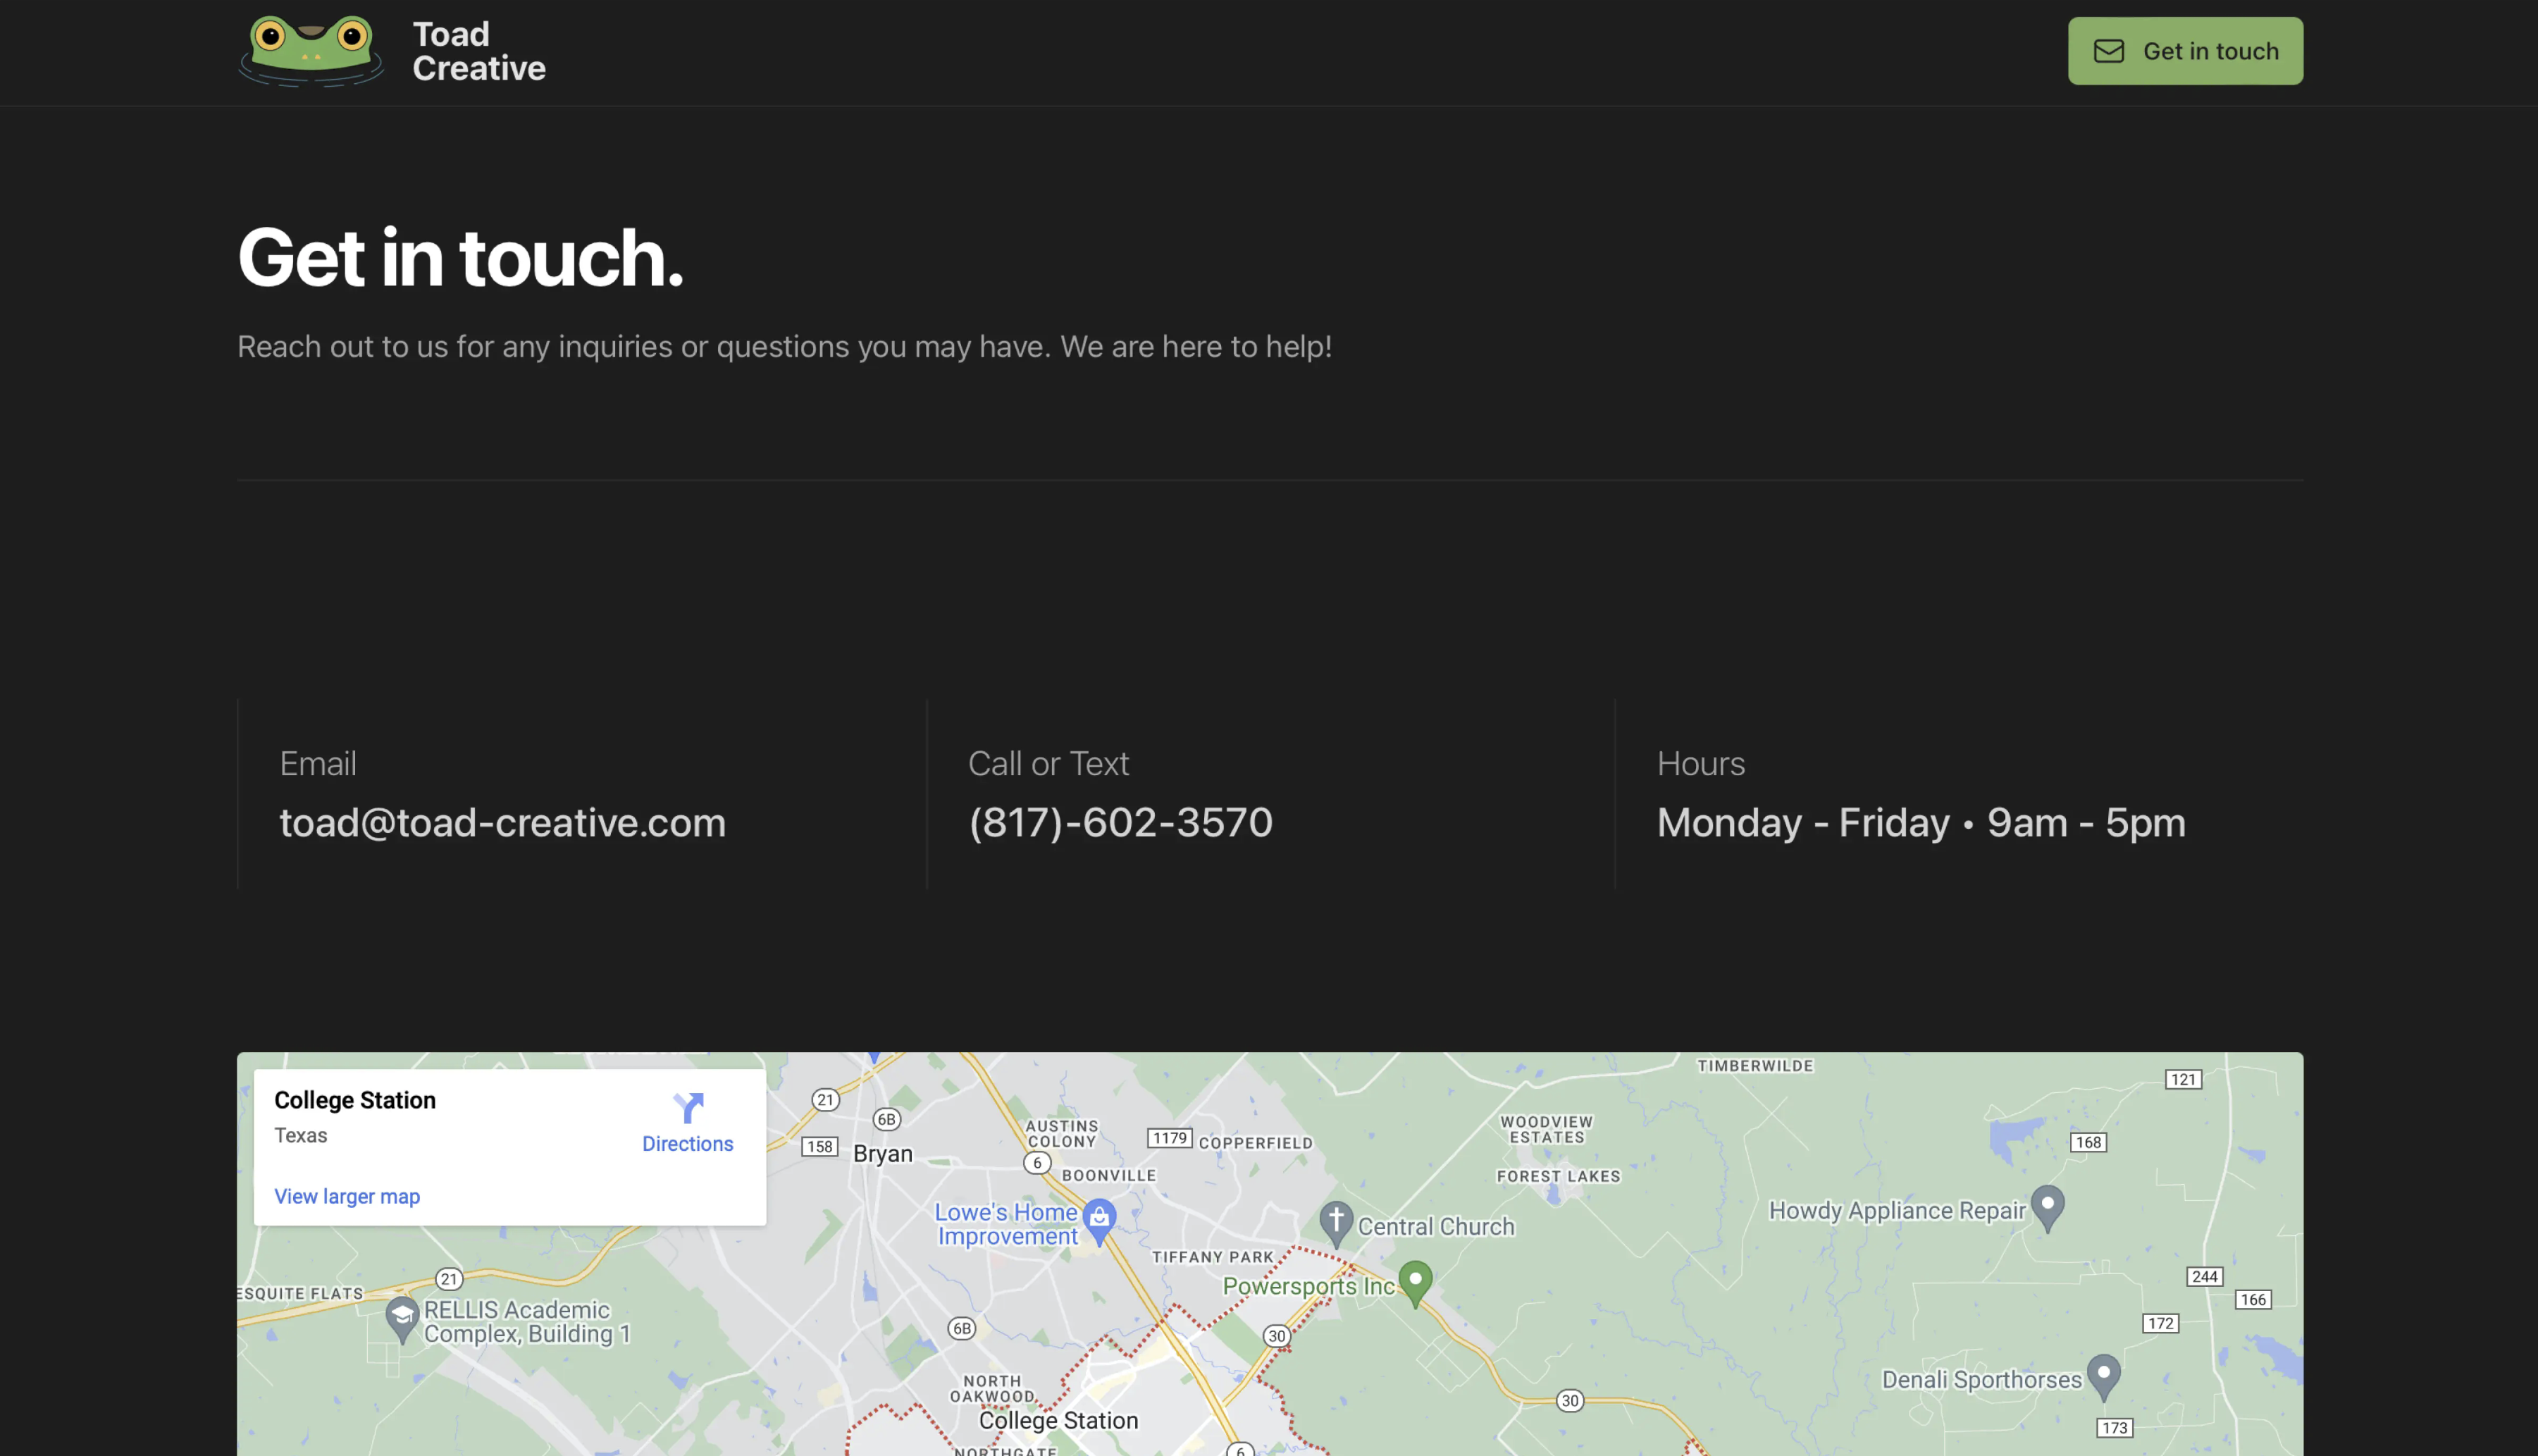Click the College Station map label

pyautogui.click(x=1058, y=1420)
